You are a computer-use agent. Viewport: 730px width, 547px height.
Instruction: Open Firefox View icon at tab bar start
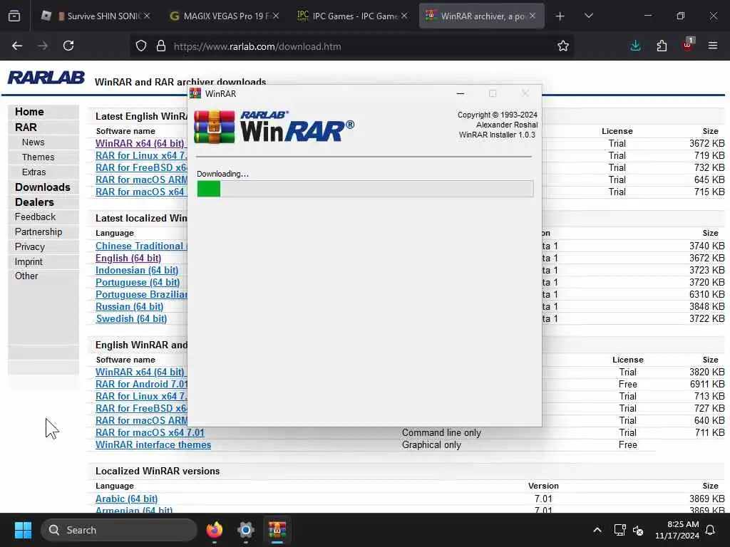14,16
